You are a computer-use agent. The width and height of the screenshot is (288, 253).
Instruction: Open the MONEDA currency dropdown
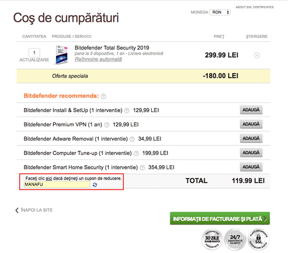click(x=220, y=12)
